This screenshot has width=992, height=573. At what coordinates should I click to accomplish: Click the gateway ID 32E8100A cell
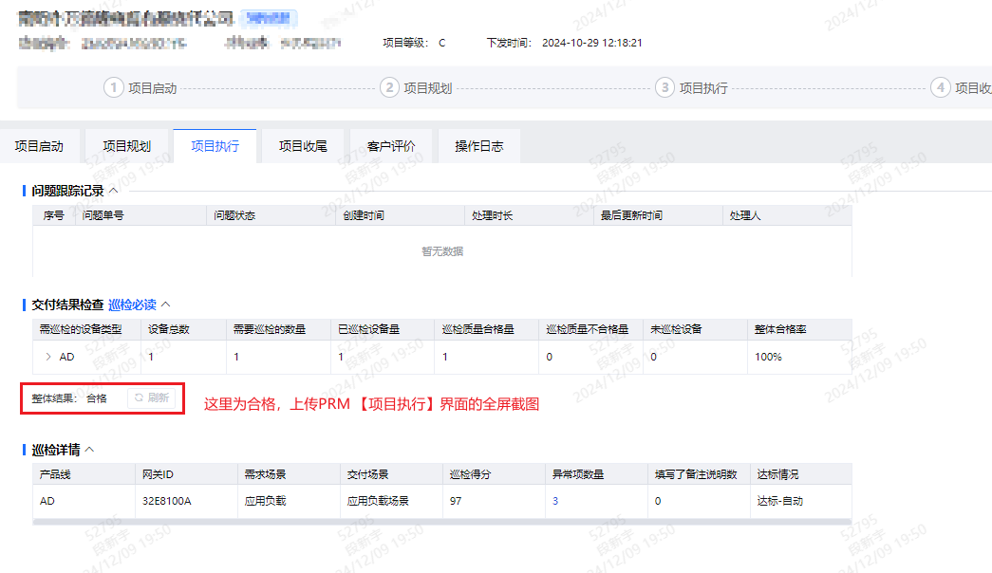click(x=167, y=501)
